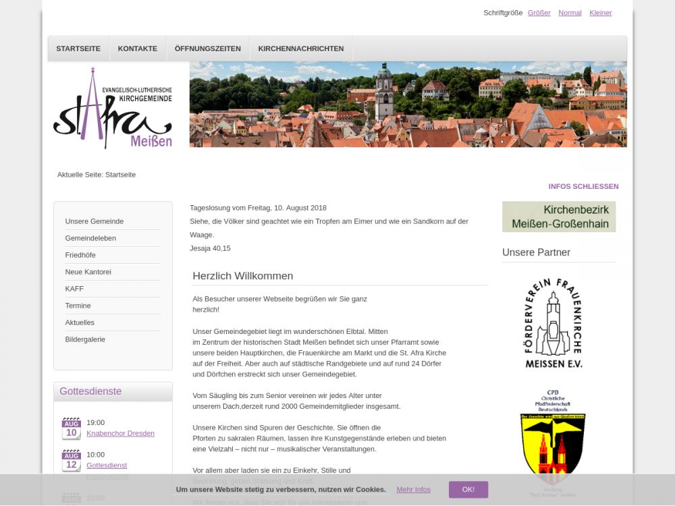The height and width of the screenshot is (506, 675).
Task: Open the CPD Christliche Pfadfinderschaft crest logo
Action: [x=553, y=439]
